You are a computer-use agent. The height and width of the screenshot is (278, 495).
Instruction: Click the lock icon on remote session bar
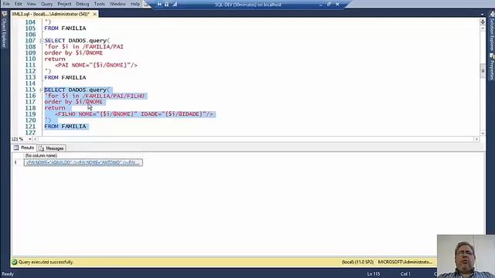pos(167,5)
